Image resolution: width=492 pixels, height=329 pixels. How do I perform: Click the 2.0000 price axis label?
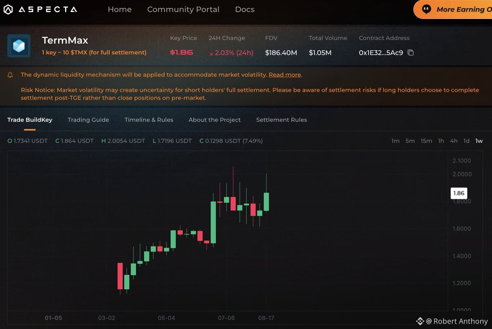click(x=462, y=174)
